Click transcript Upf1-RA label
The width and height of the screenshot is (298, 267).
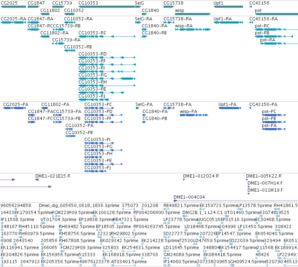tap(223, 19)
